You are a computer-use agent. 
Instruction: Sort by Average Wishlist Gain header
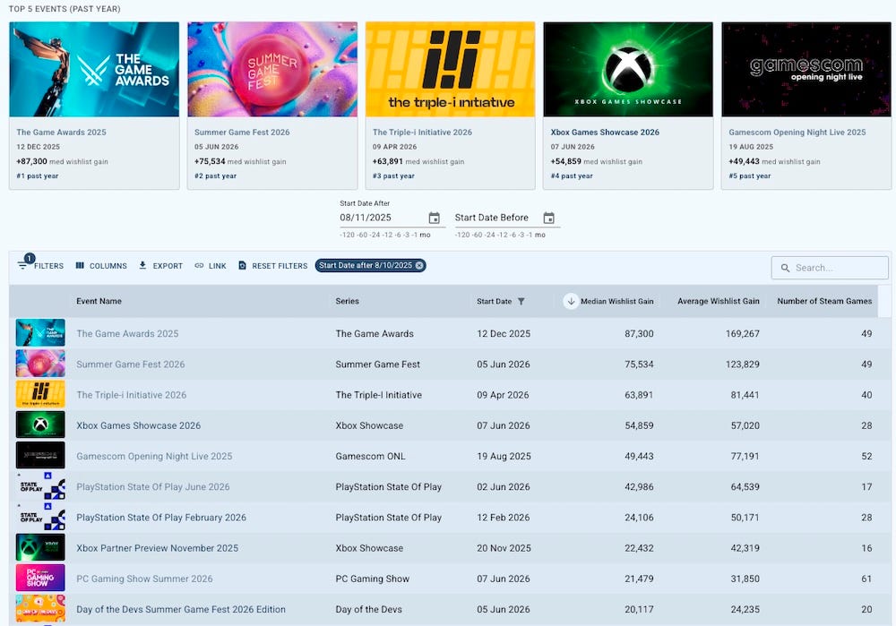coord(719,301)
